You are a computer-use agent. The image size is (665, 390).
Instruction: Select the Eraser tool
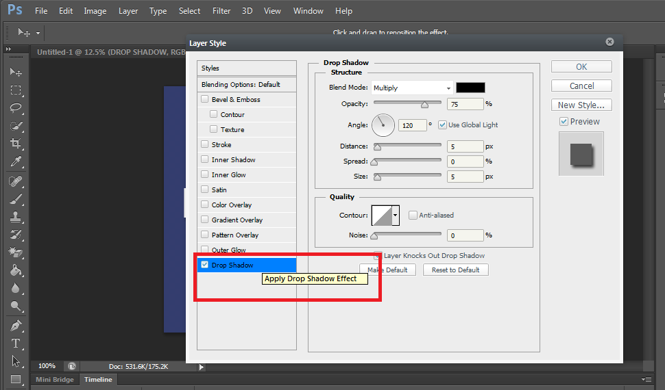tap(16, 252)
